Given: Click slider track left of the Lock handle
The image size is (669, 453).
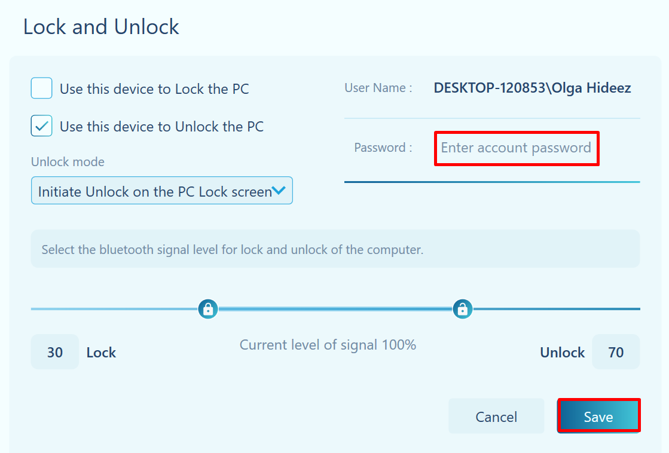Looking at the screenshot, I should [x=114, y=309].
